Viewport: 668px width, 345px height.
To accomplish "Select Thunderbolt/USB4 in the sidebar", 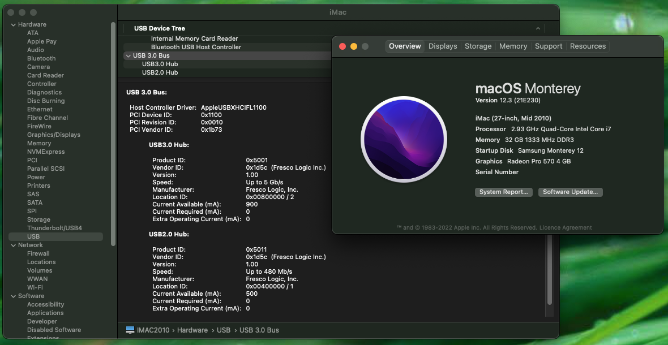I will tap(54, 228).
